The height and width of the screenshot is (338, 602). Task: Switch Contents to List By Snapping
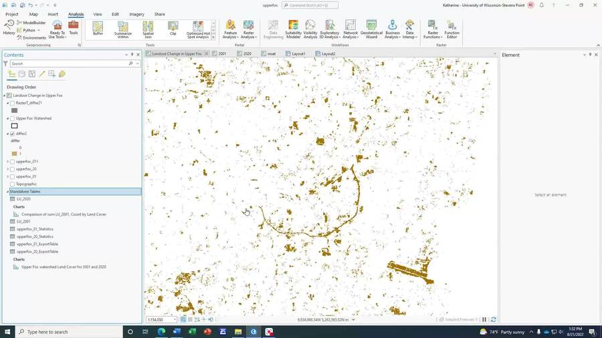(x=52, y=74)
